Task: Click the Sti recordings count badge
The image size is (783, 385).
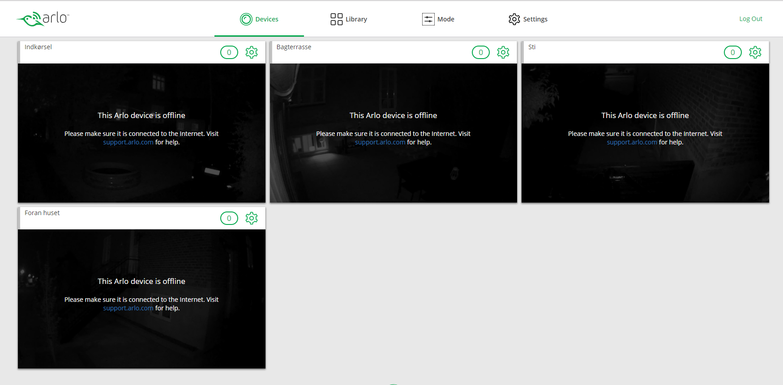Action: tap(733, 52)
